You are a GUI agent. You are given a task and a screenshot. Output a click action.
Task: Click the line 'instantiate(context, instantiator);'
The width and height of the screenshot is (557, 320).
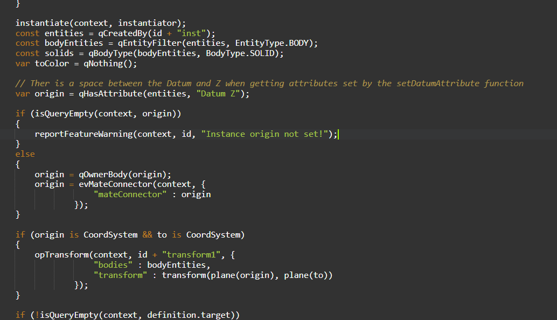coord(101,23)
